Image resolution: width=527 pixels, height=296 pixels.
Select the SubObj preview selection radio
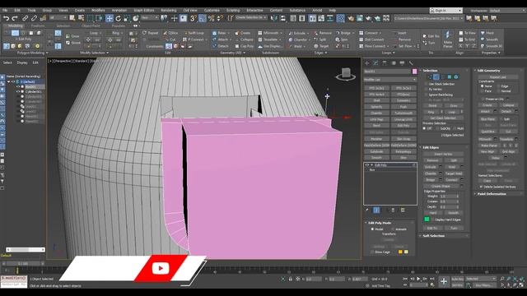click(x=437, y=128)
